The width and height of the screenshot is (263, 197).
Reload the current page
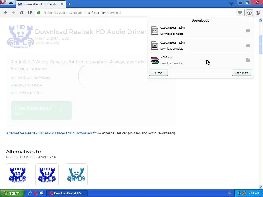pos(22,13)
